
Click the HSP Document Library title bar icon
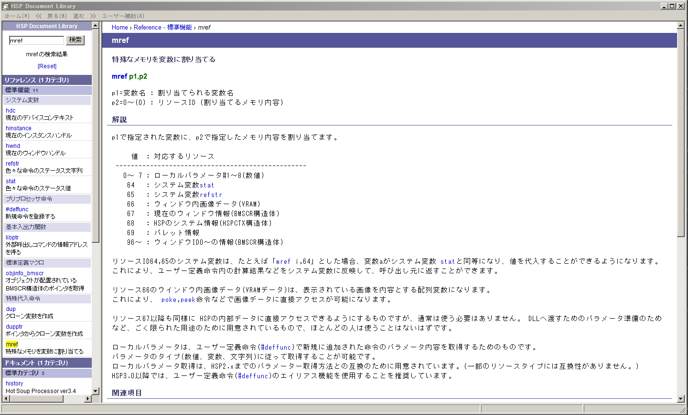pyautogui.click(x=6, y=6)
